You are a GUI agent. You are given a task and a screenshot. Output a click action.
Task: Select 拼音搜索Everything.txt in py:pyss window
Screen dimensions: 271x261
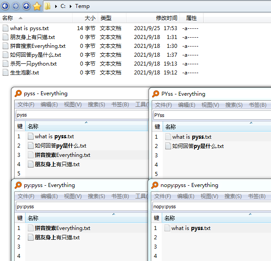[x=62, y=228]
